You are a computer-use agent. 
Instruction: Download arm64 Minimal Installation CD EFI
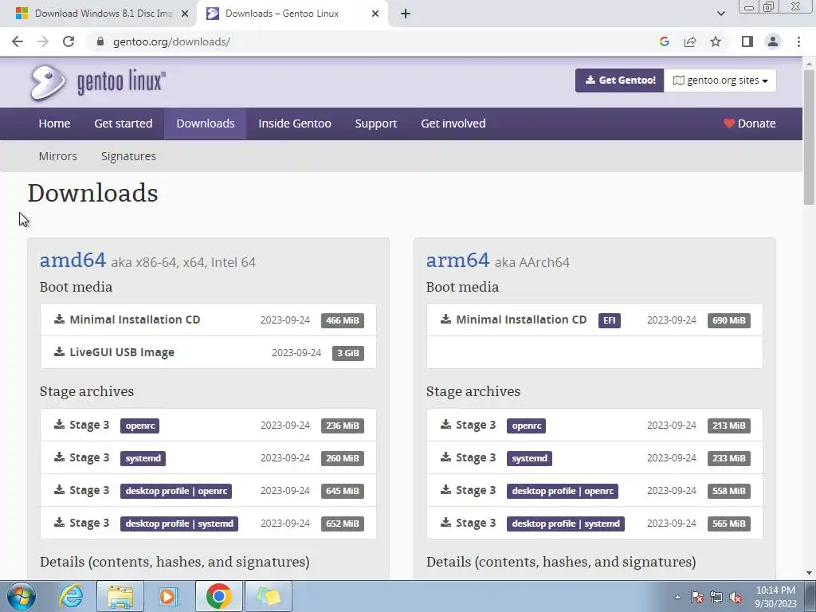(594, 320)
